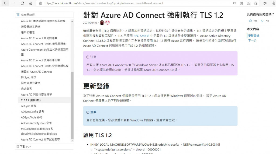This screenshot has height=154, width=276.
Task: Open Azure AD Connect 使用者隱私權
Action: coord(40,60)
